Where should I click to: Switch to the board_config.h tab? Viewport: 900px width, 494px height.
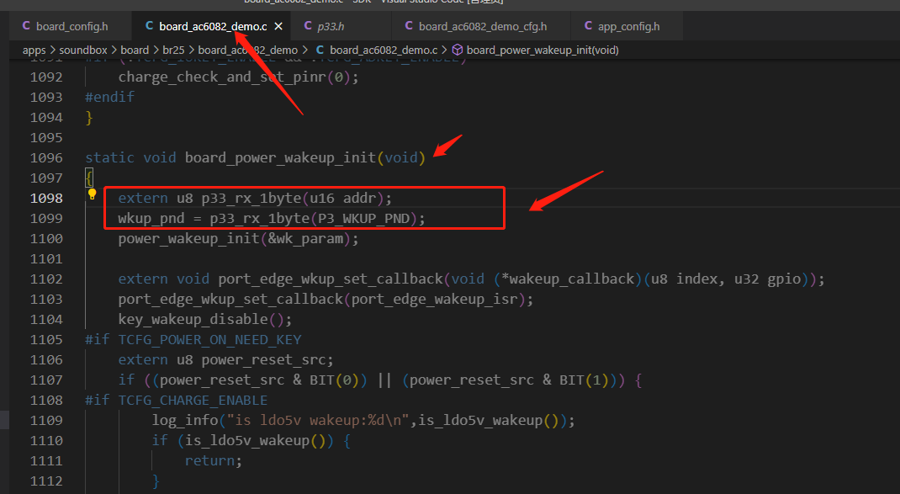[x=71, y=26]
